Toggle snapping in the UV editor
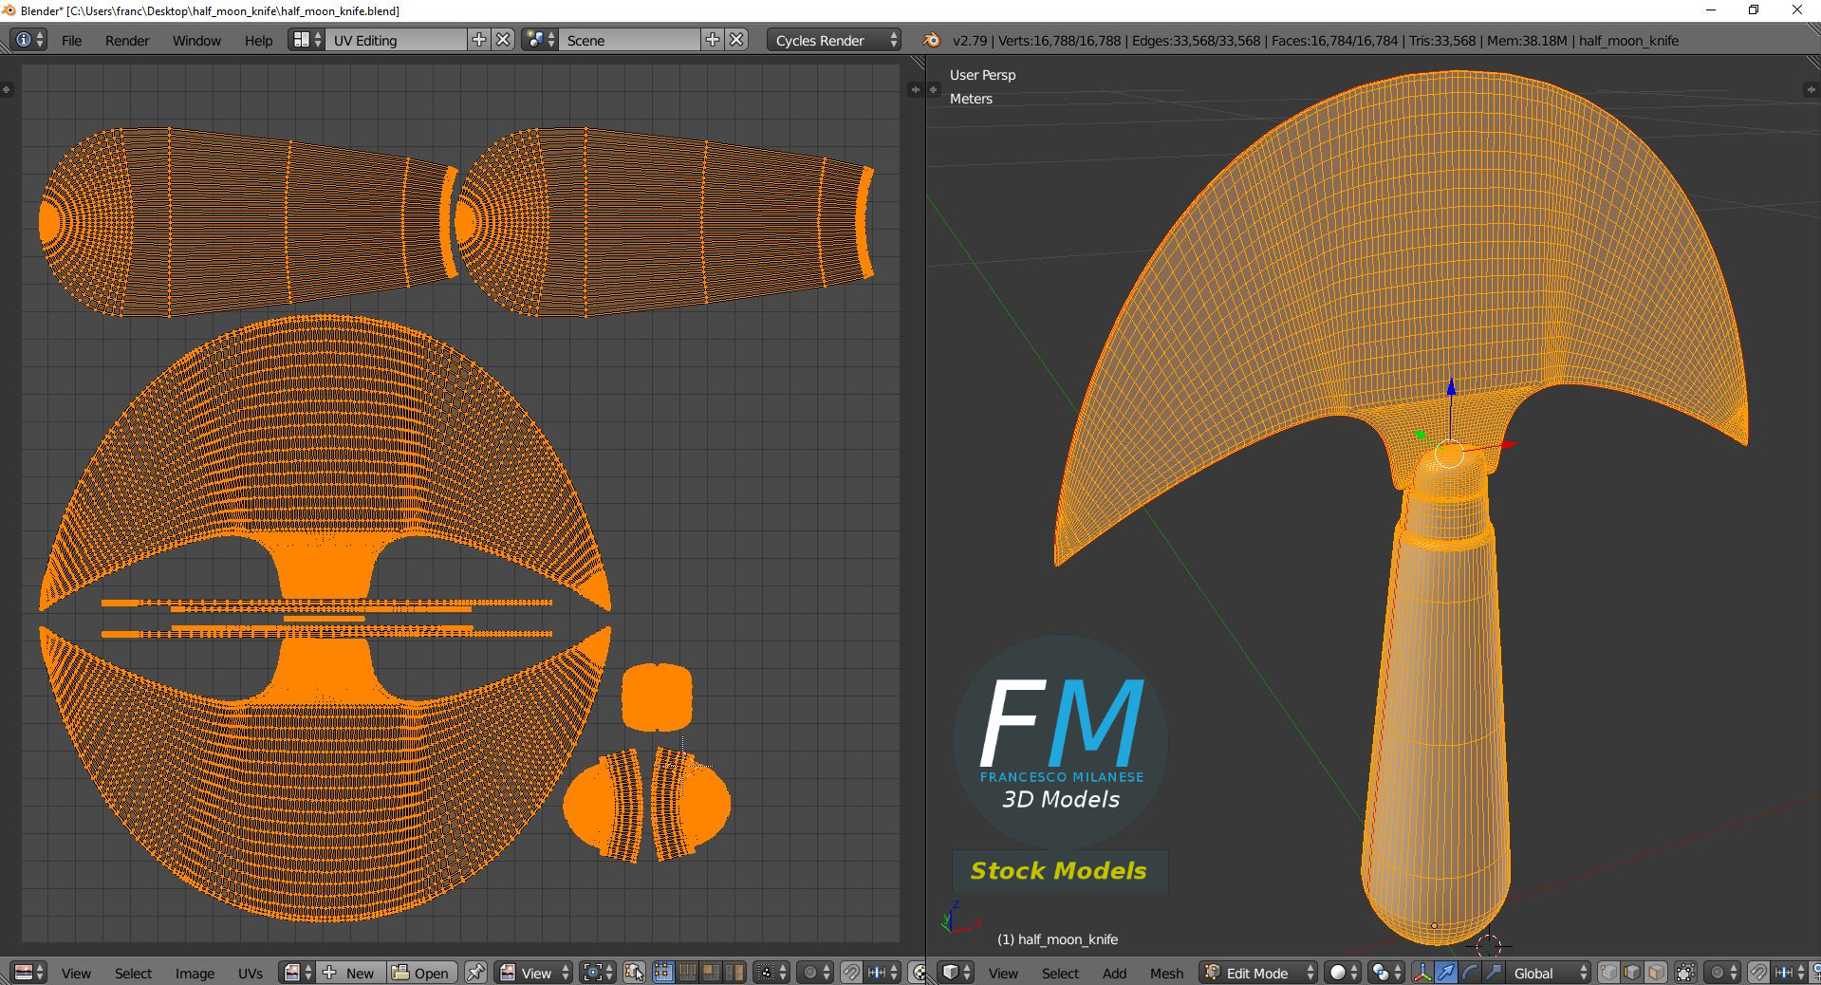 pyautogui.click(x=851, y=973)
